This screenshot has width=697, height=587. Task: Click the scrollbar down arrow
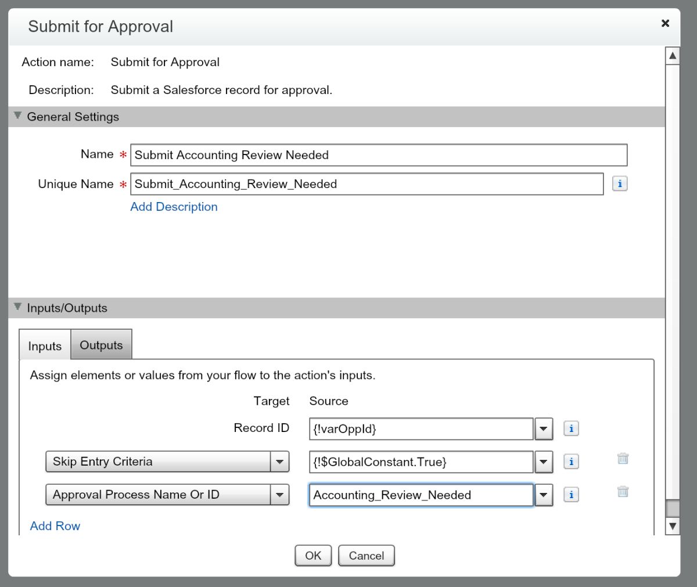pos(673,527)
